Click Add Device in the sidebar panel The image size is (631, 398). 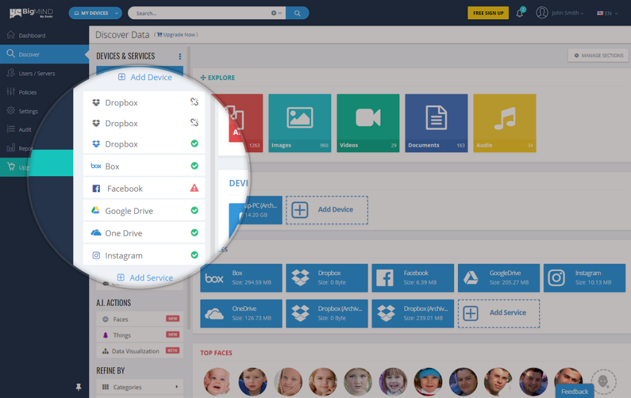pyautogui.click(x=145, y=77)
